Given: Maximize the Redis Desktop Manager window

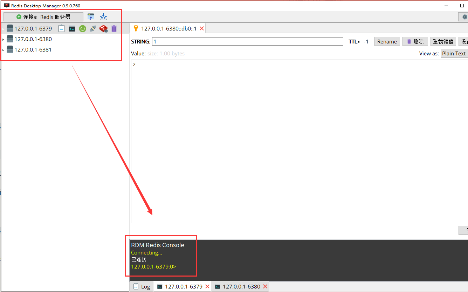Looking at the screenshot, I should 462,6.
